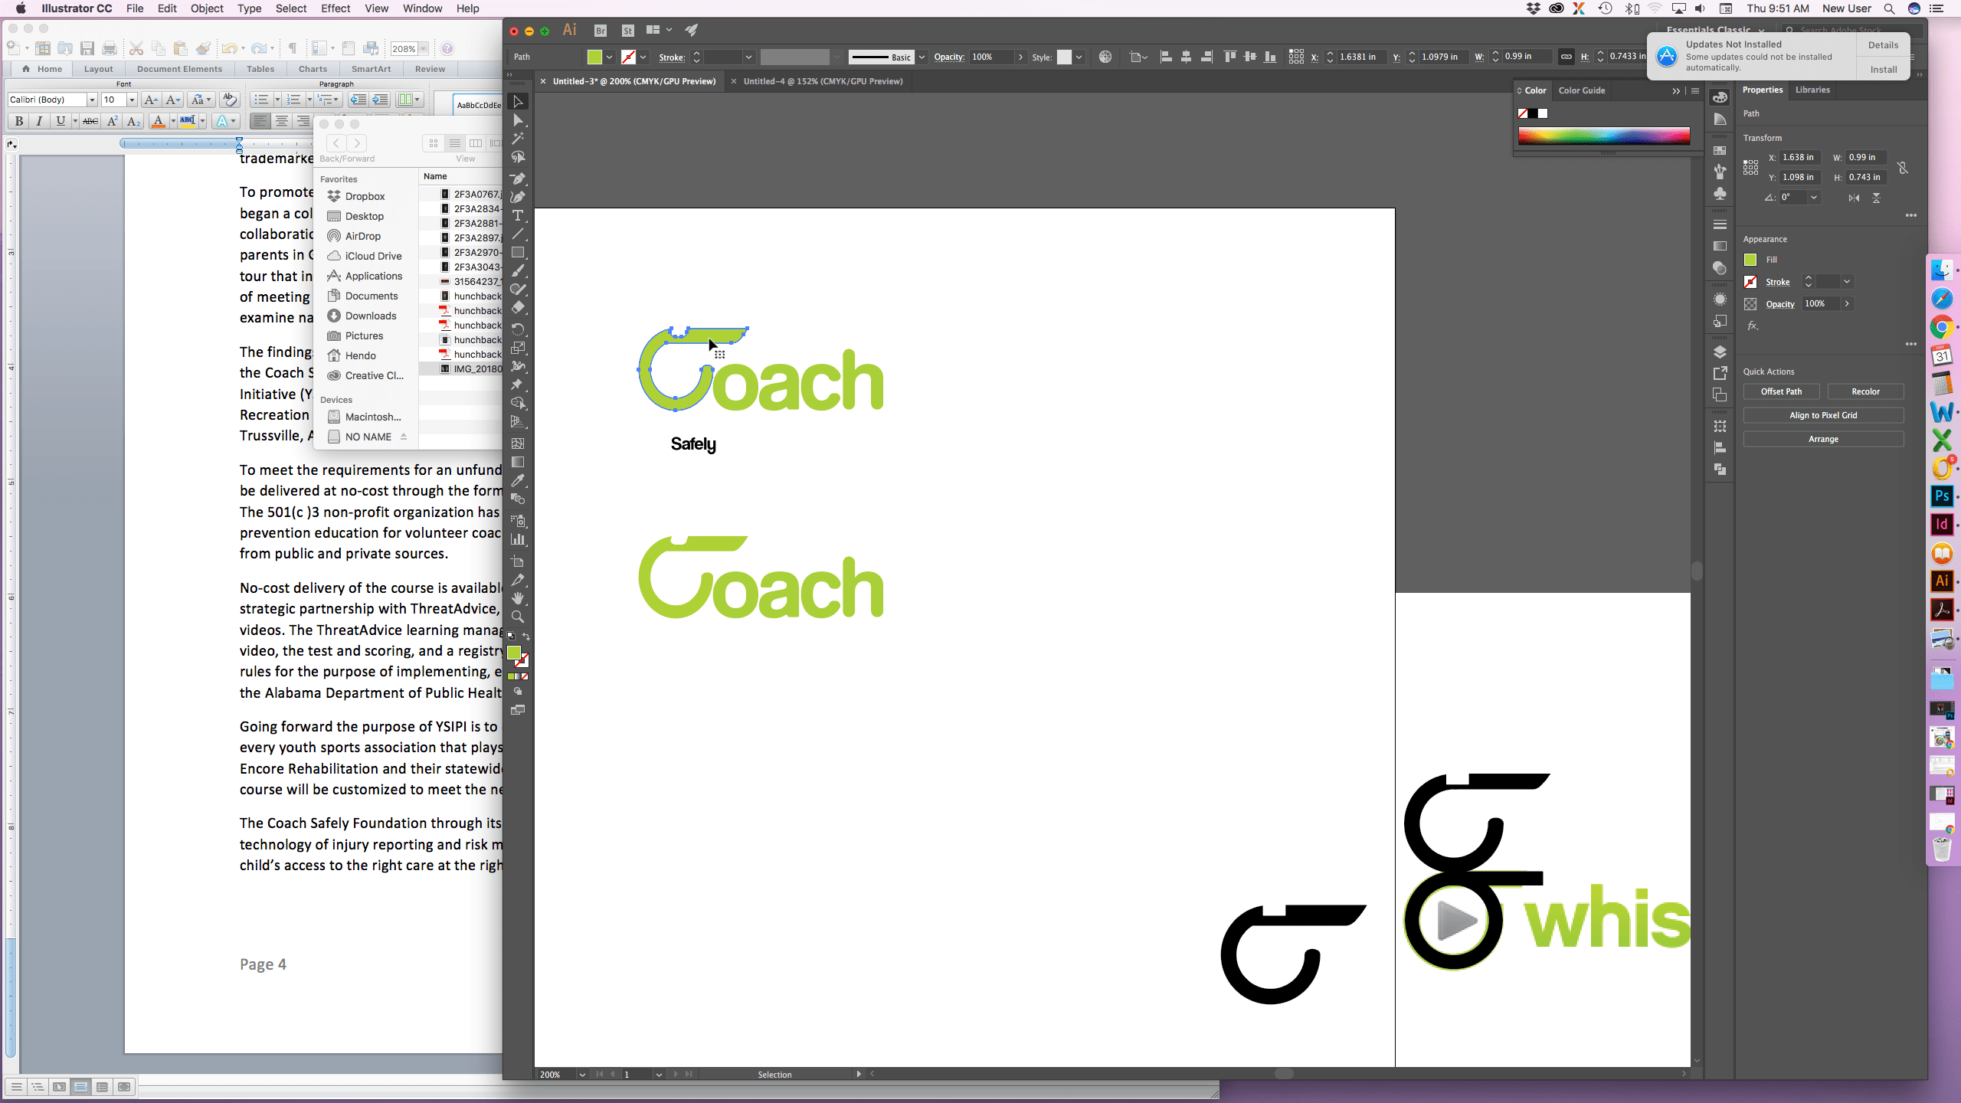Switch to the Untitled-4 document tab
1961x1103 pixels.
(x=822, y=81)
